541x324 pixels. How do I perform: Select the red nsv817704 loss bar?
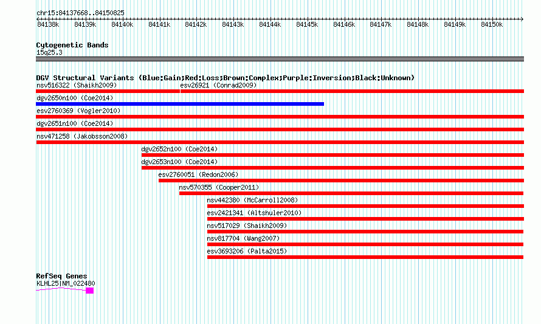pyautogui.click(x=365, y=244)
